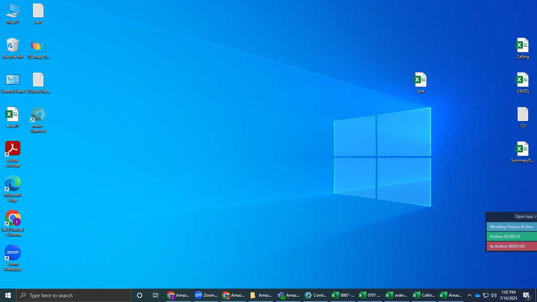The width and height of the screenshot is (537, 302).
Task: Open the volume speaker tray icon
Action: click(x=494, y=295)
